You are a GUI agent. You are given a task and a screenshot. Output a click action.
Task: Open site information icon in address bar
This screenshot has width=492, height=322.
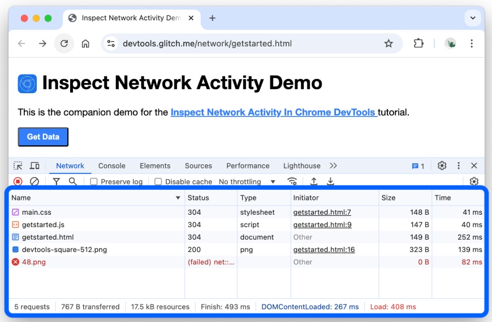coord(111,43)
